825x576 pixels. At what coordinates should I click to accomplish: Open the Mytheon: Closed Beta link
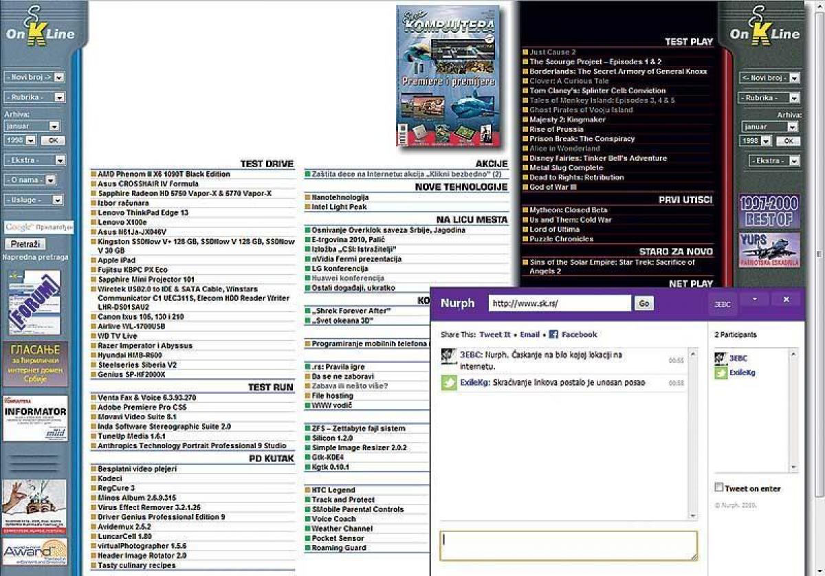569,210
